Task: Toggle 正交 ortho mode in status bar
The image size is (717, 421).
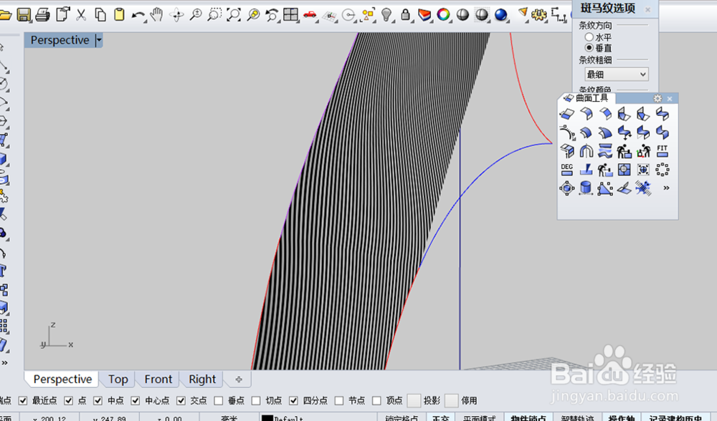Action: 440,418
